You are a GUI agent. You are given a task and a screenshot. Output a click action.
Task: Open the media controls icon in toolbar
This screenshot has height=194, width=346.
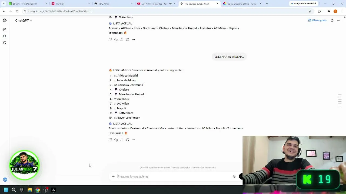pyautogui.click(x=329, y=11)
